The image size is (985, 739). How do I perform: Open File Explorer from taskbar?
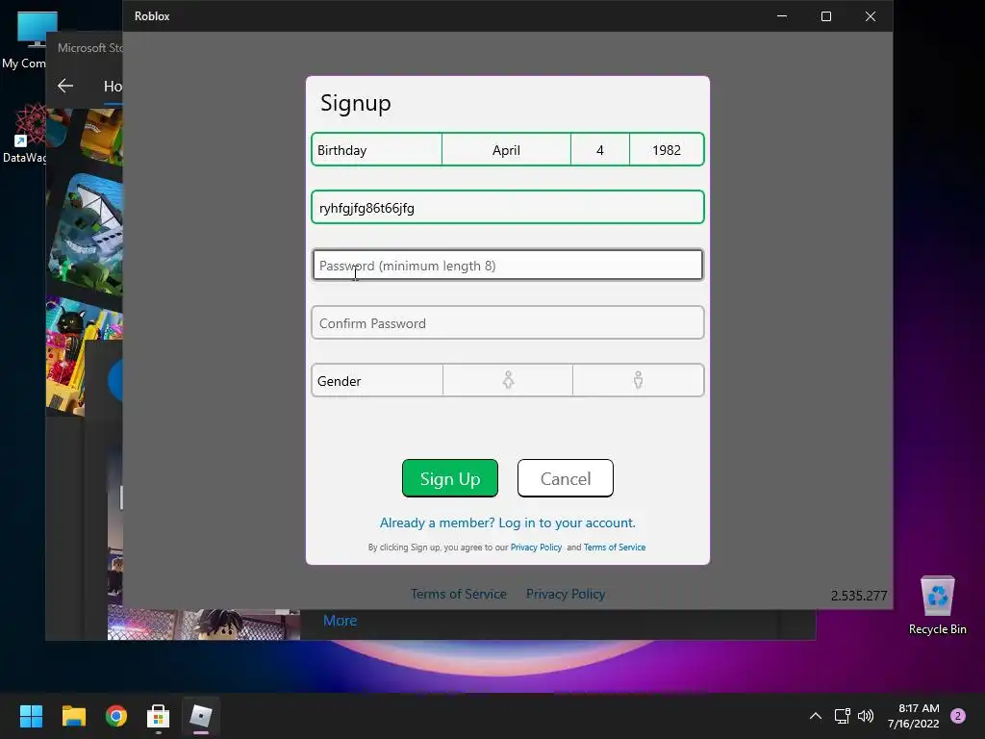point(73,716)
